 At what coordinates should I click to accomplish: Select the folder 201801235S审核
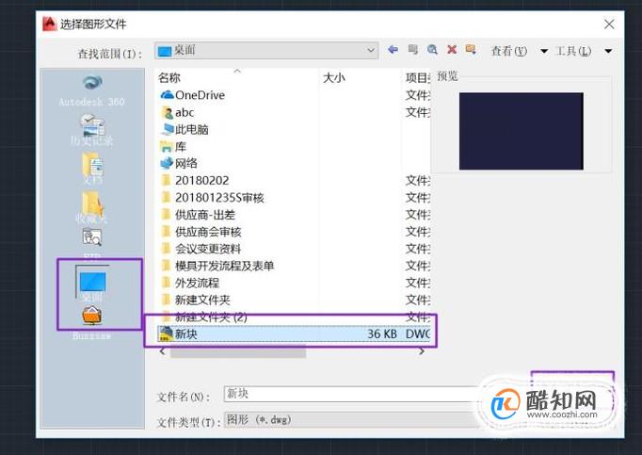tap(212, 198)
